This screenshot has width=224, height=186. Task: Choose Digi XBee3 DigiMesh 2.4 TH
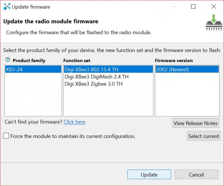pyautogui.click(x=96, y=77)
